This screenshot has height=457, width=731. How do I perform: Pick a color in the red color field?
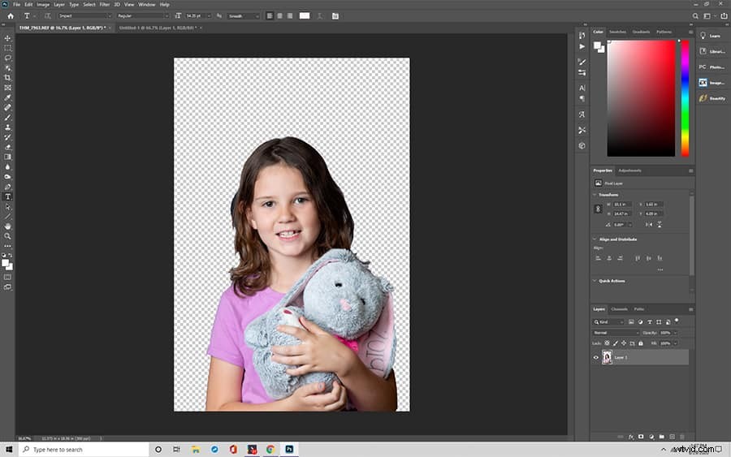tap(641, 98)
